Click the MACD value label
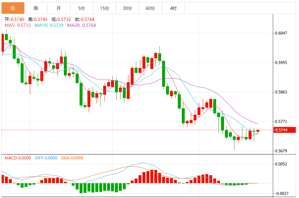Image resolution: width=299 pixels, height=198 pixels. [x=18, y=158]
